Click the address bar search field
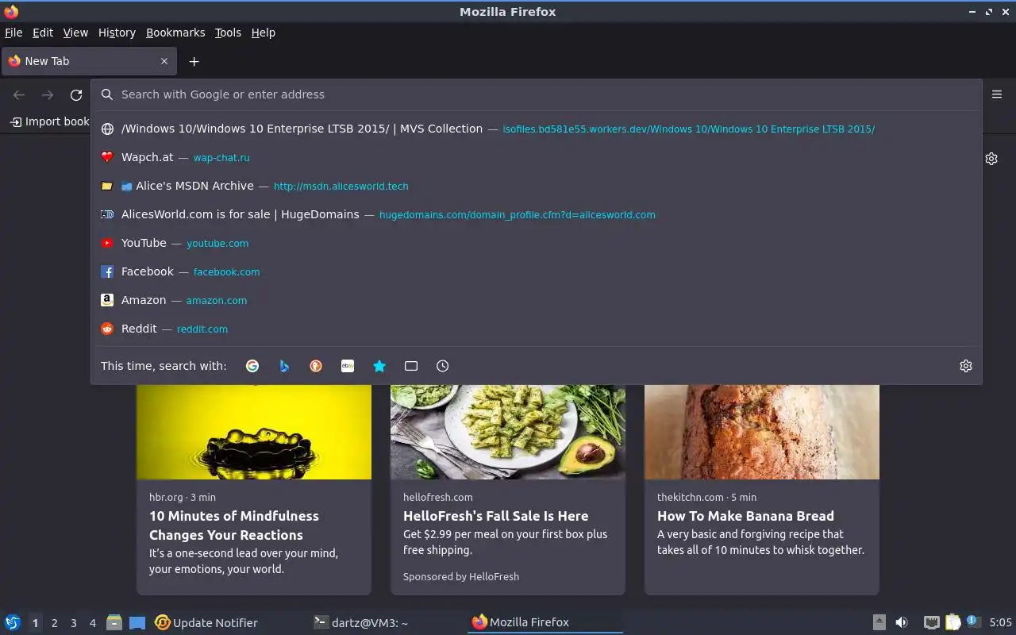Viewport: 1016px width, 635px height. pos(537,94)
